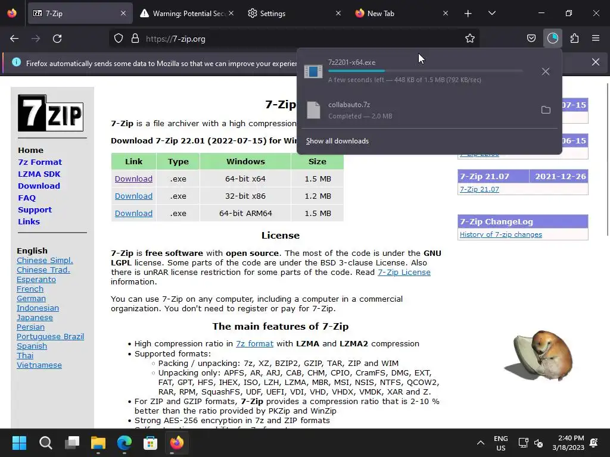Open taskbar Search

coord(45,443)
